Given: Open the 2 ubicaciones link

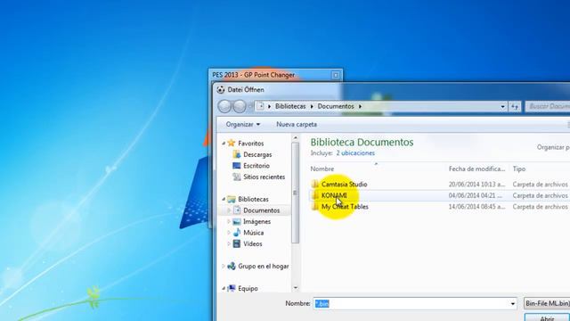Looking at the screenshot, I should (x=355, y=153).
